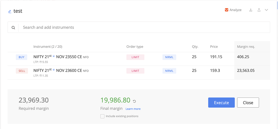Execute the basket orders
This screenshot has height=129, width=278.
point(221,103)
